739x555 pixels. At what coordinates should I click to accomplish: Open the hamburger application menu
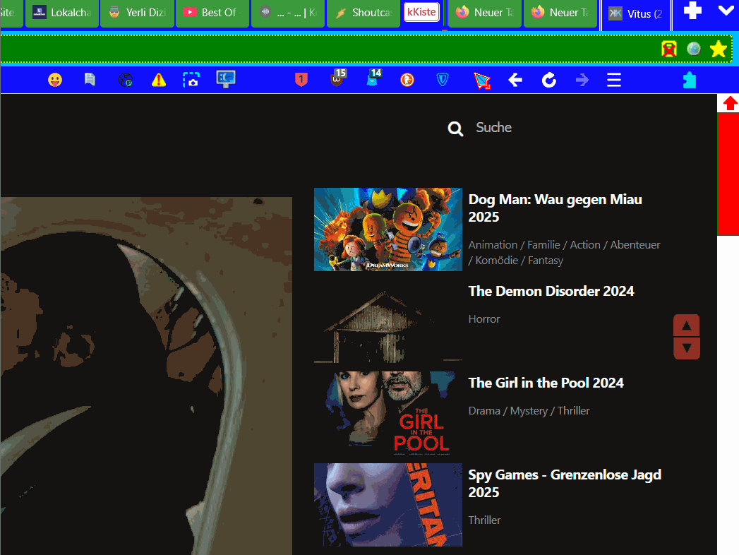click(614, 80)
